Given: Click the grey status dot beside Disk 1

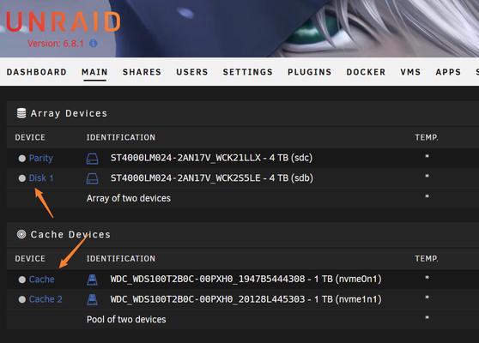Looking at the screenshot, I should [22, 178].
